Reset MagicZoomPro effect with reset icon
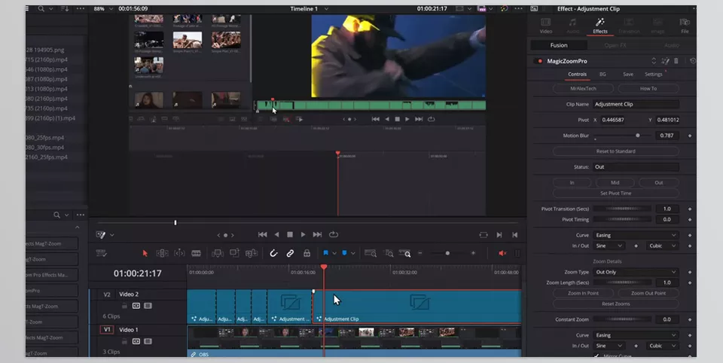Screen dimensions: 723x363 [x=693, y=61]
